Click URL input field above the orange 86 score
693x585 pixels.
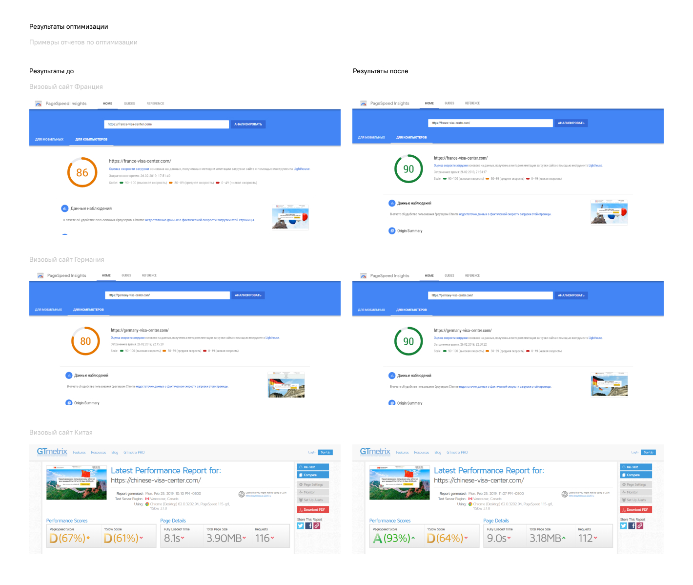click(166, 124)
